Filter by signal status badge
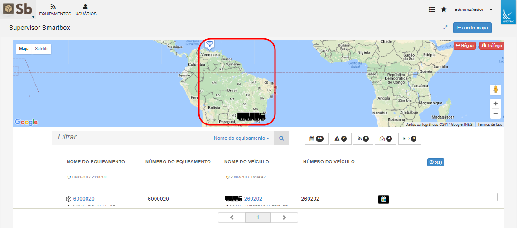 [362, 138]
